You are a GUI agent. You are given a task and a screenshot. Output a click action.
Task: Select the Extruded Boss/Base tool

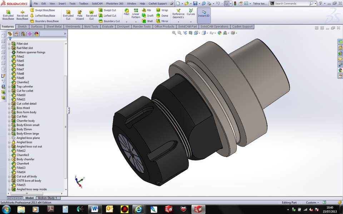click(x=8, y=14)
